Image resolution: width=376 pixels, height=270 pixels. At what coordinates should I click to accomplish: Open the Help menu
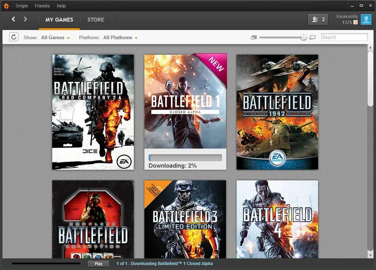pyautogui.click(x=61, y=6)
